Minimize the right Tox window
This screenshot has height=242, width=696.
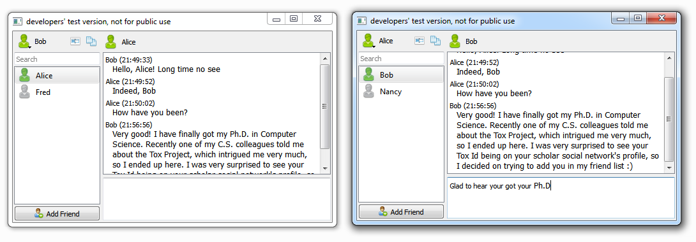621,18
